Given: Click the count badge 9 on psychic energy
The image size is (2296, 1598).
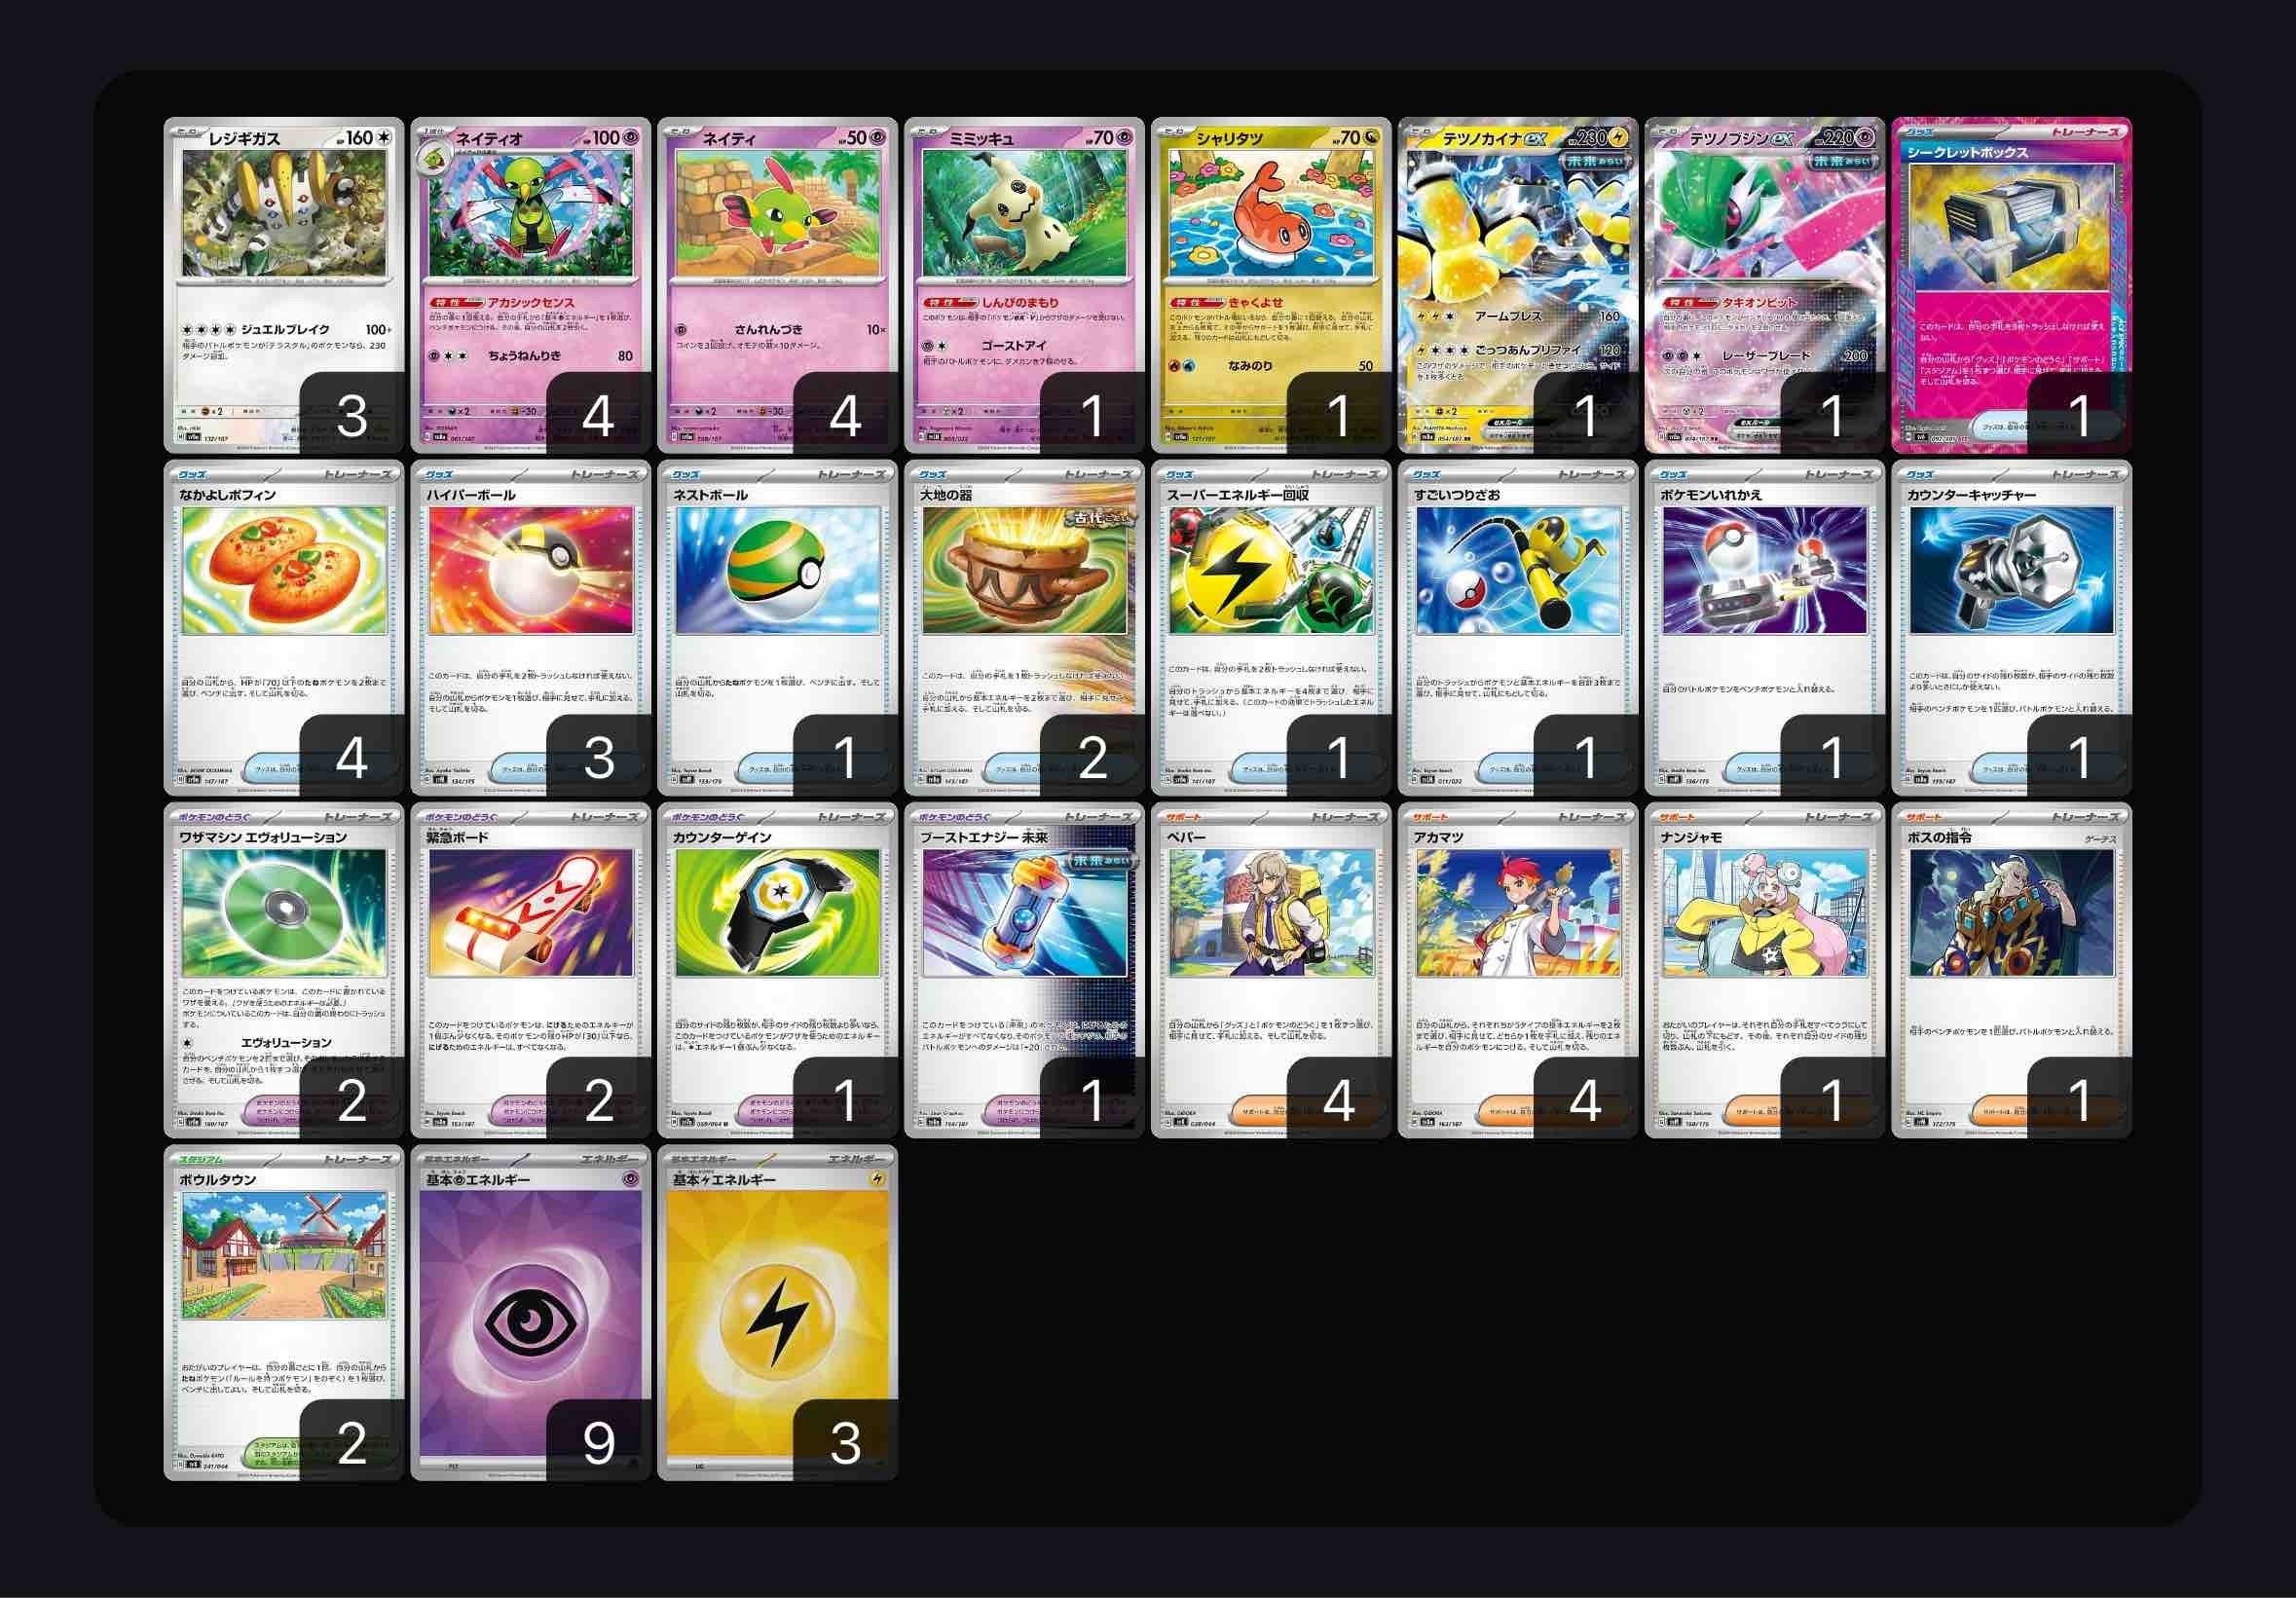Looking at the screenshot, I should (x=598, y=1441).
